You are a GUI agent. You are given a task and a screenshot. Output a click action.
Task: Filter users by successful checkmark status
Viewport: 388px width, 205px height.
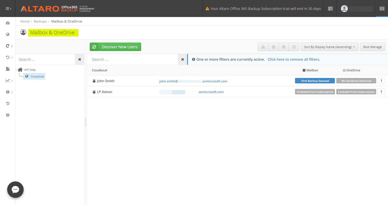(x=284, y=47)
